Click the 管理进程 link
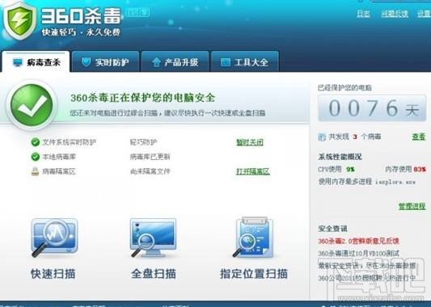431x307 pixels. pyautogui.click(x=412, y=206)
